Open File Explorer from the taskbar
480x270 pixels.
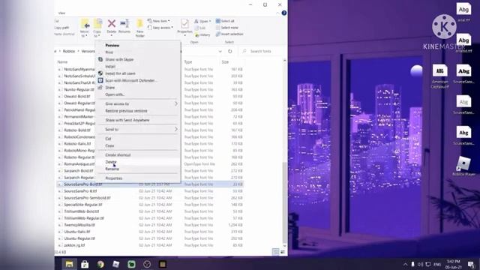coord(69,264)
